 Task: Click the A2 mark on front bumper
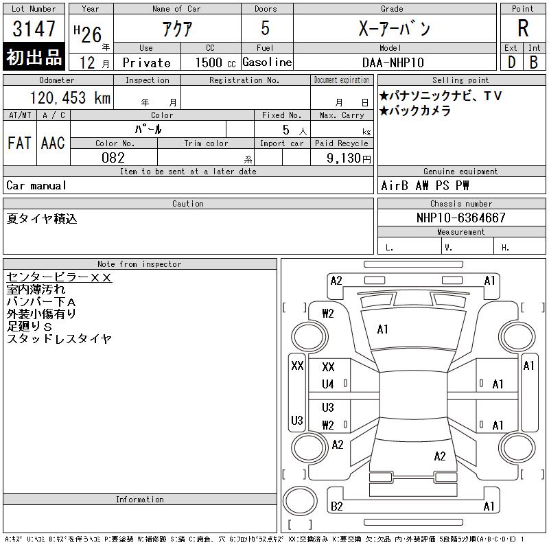336,281
